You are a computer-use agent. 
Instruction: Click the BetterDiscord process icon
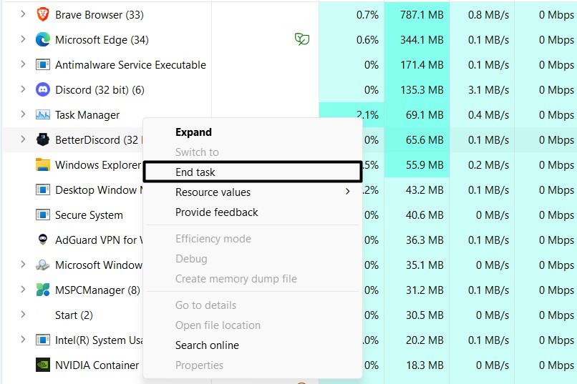pos(43,140)
